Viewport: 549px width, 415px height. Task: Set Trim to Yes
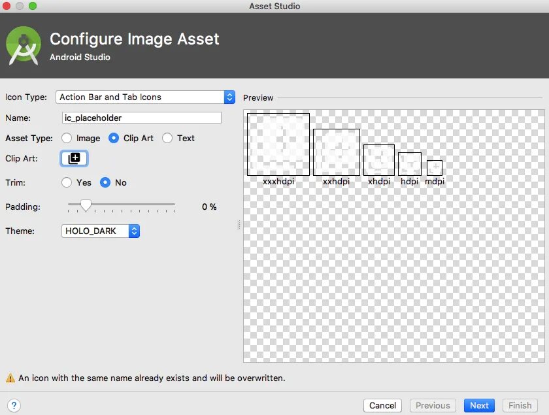click(x=67, y=182)
